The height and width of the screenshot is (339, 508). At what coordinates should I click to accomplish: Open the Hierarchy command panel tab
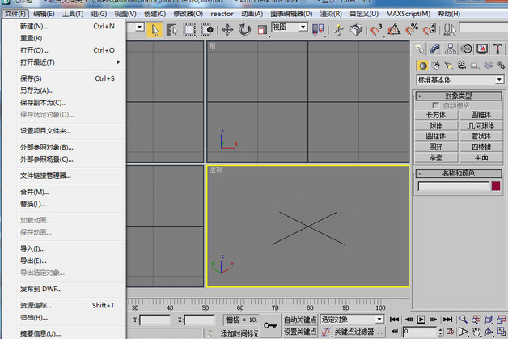point(451,49)
